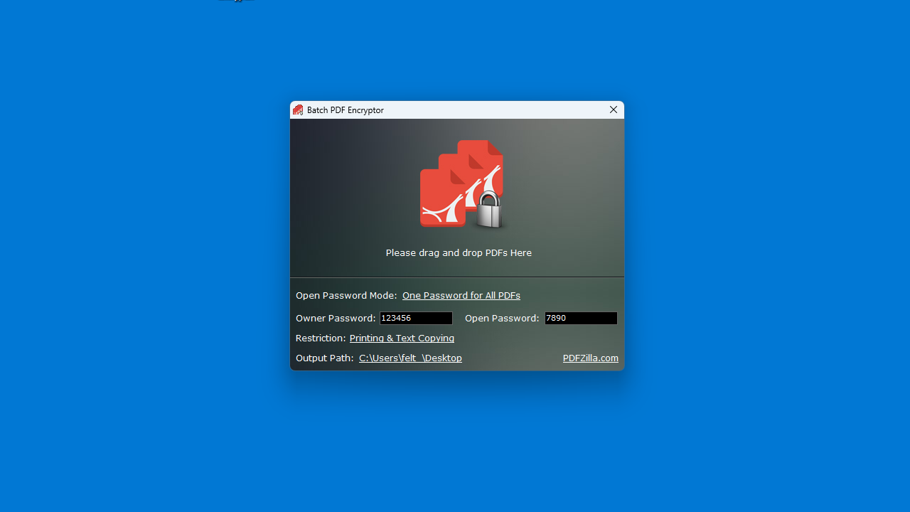Click into the Open Password field
This screenshot has height=512, width=910.
point(581,318)
